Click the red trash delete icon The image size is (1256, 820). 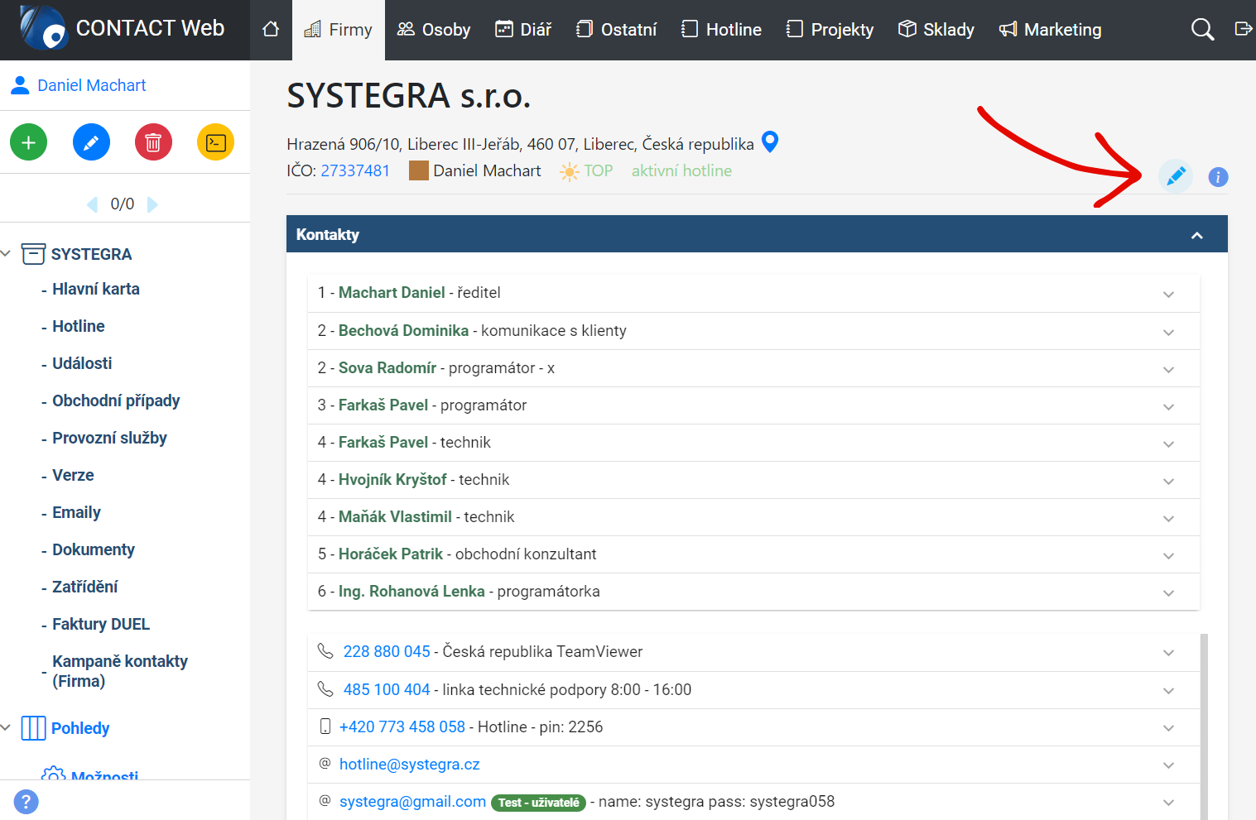pos(153,142)
